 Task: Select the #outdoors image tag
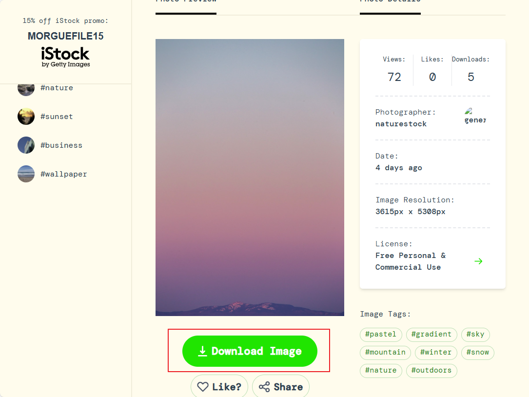click(431, 371)
